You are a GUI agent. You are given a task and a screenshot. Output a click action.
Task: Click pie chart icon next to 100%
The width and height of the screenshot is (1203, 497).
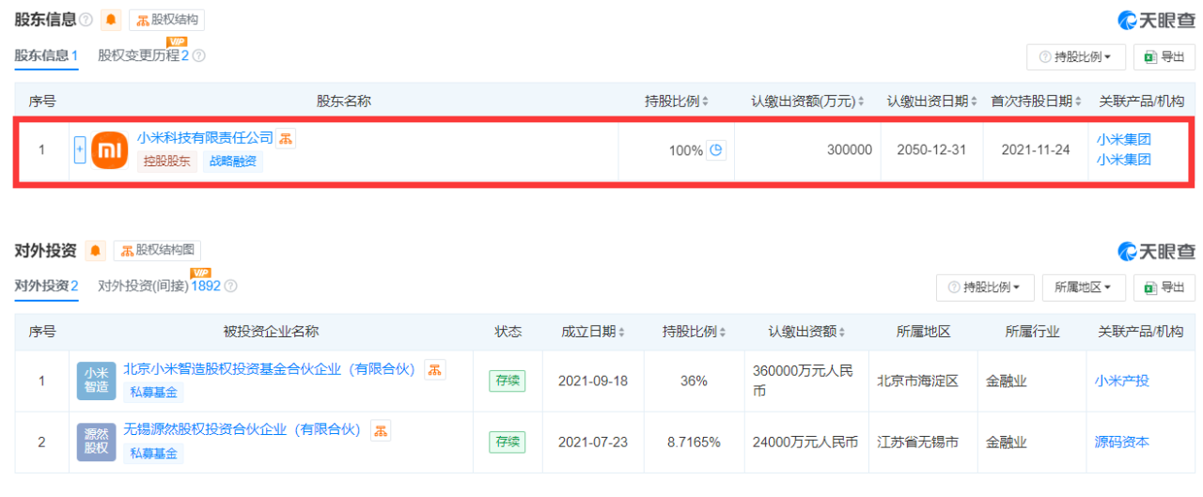[716, 149]
